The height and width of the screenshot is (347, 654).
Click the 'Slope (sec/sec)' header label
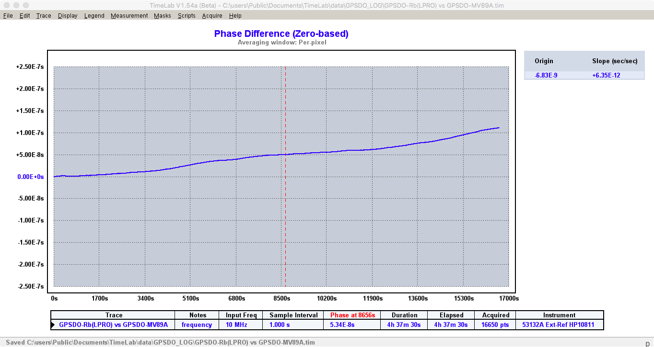click(614, 61)
